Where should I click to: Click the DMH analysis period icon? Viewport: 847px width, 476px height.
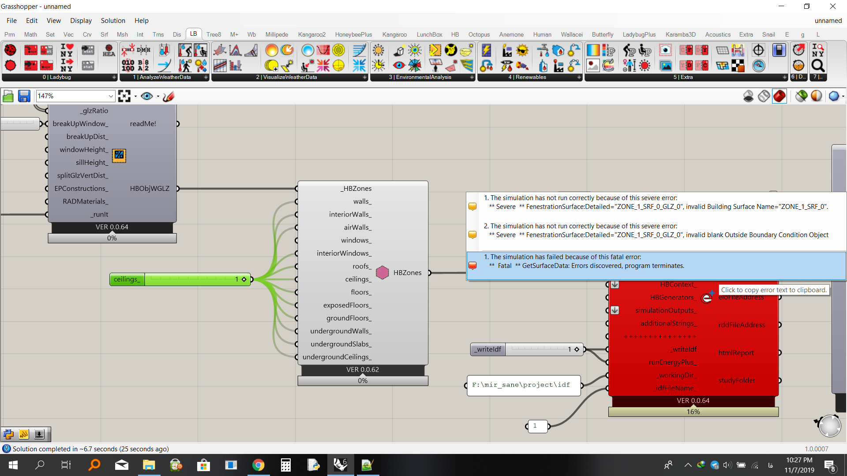point(143,50)
